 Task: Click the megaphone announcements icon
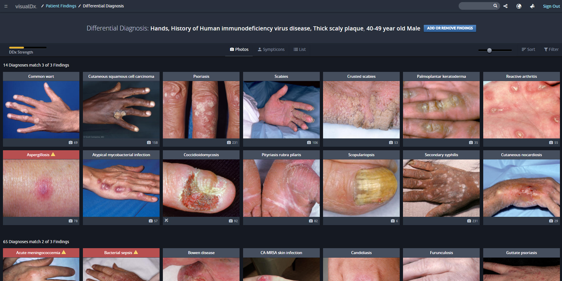coord(532,6)
